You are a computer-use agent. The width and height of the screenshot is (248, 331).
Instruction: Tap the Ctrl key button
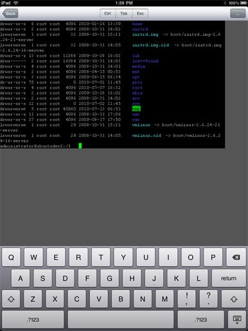(x=108, y=13)
